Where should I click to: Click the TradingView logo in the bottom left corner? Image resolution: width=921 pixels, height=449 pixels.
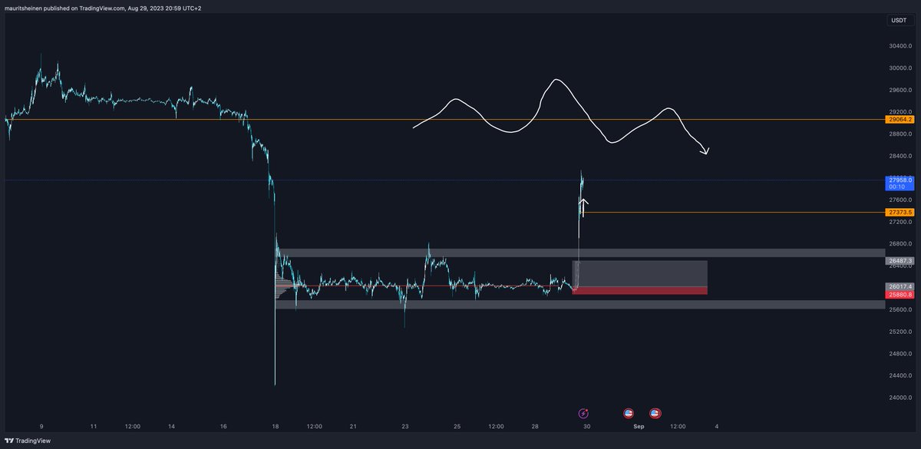9,441
